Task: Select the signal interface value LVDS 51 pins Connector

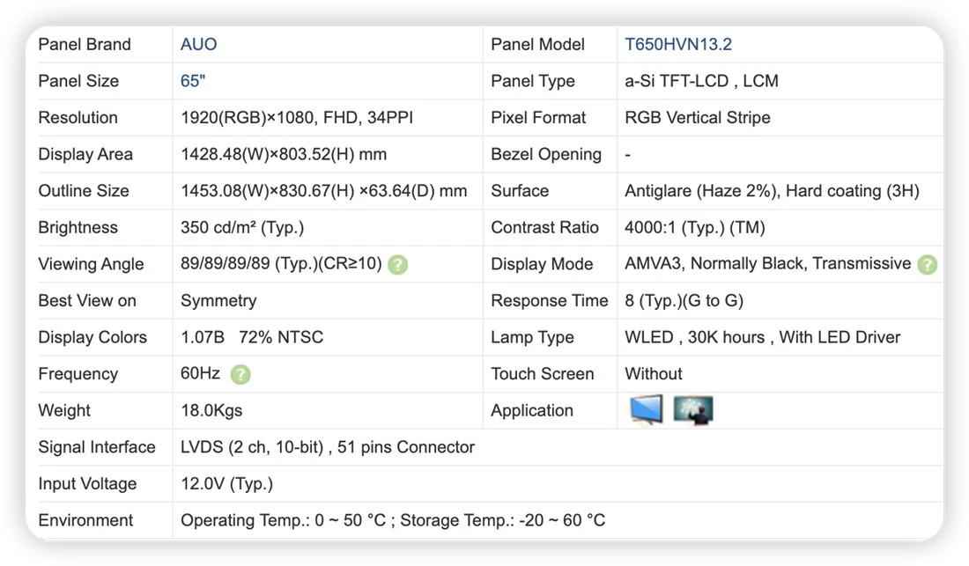Action: [328, 447]
